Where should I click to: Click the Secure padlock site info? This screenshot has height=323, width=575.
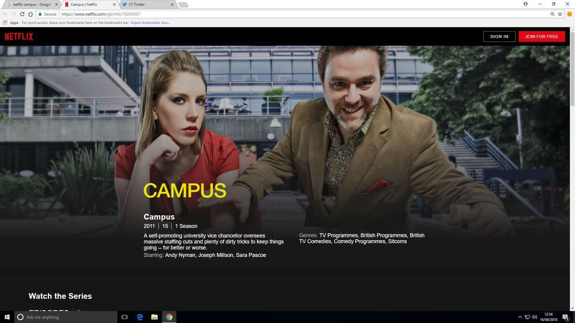tap(47, 14)
